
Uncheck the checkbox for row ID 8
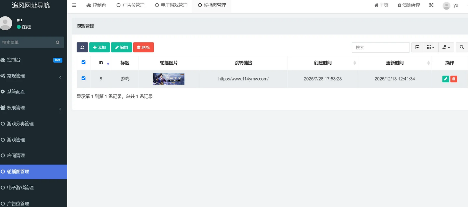84,78
